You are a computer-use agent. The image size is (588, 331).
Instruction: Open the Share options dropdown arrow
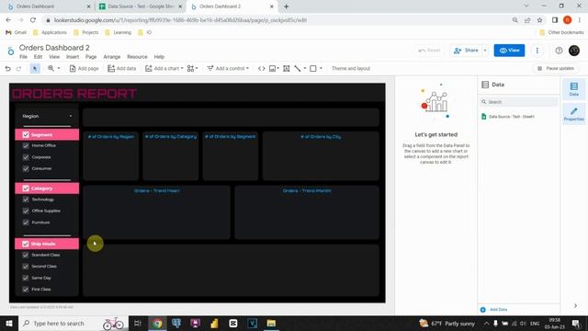tap(485, 51)
